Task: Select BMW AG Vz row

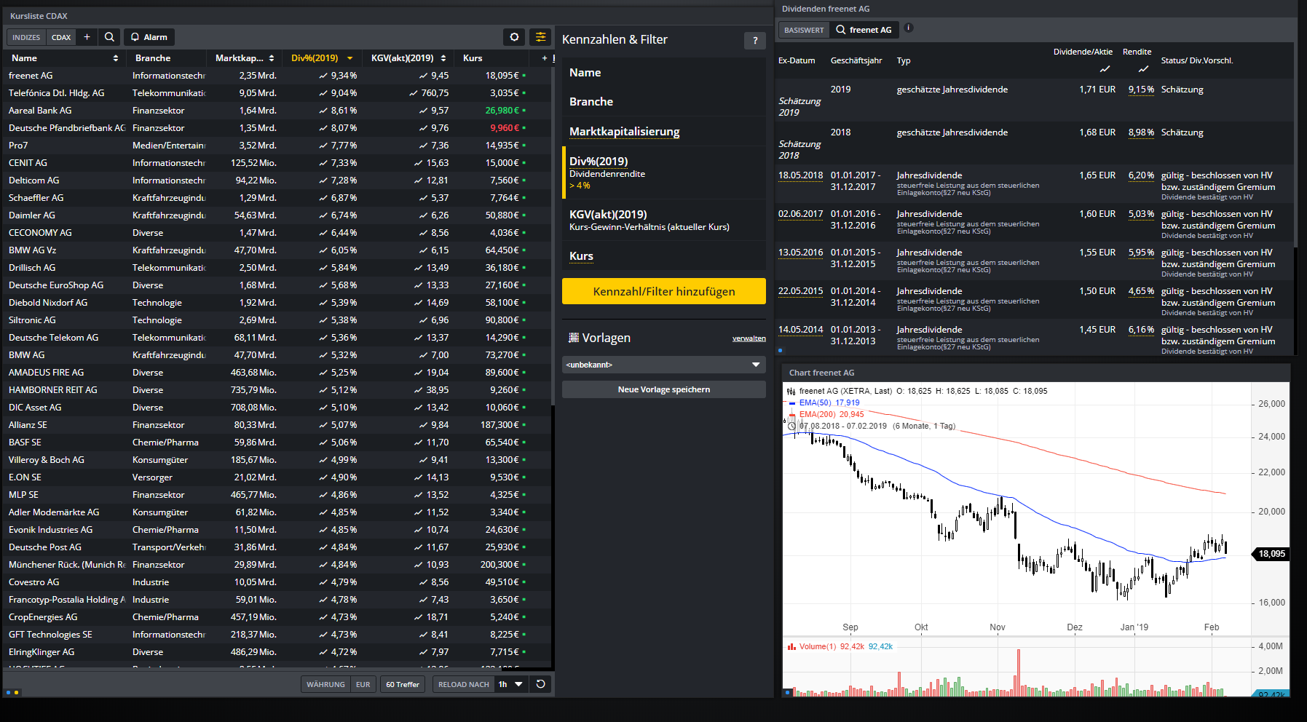Action: (277, 250)
